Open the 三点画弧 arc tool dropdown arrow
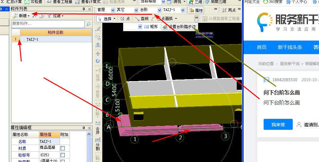 [176, 19]
